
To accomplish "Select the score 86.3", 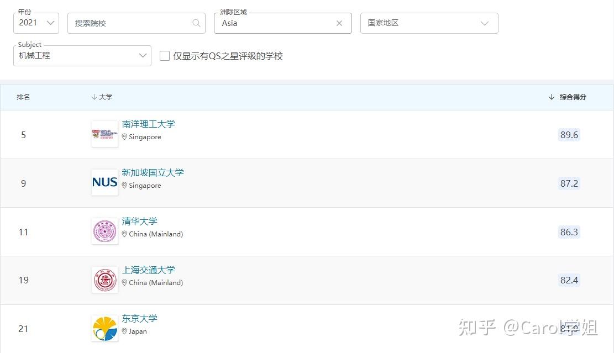I will (569, 231).
